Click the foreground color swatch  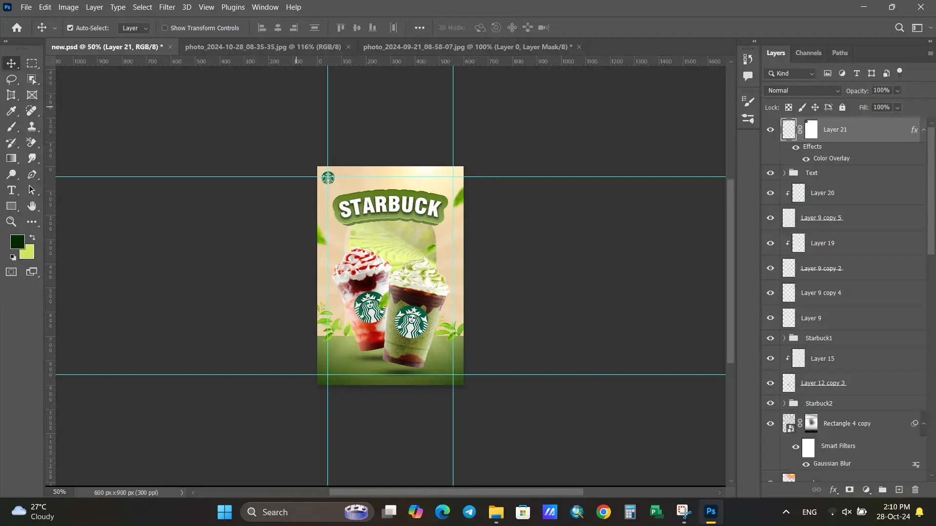[17, 241]
